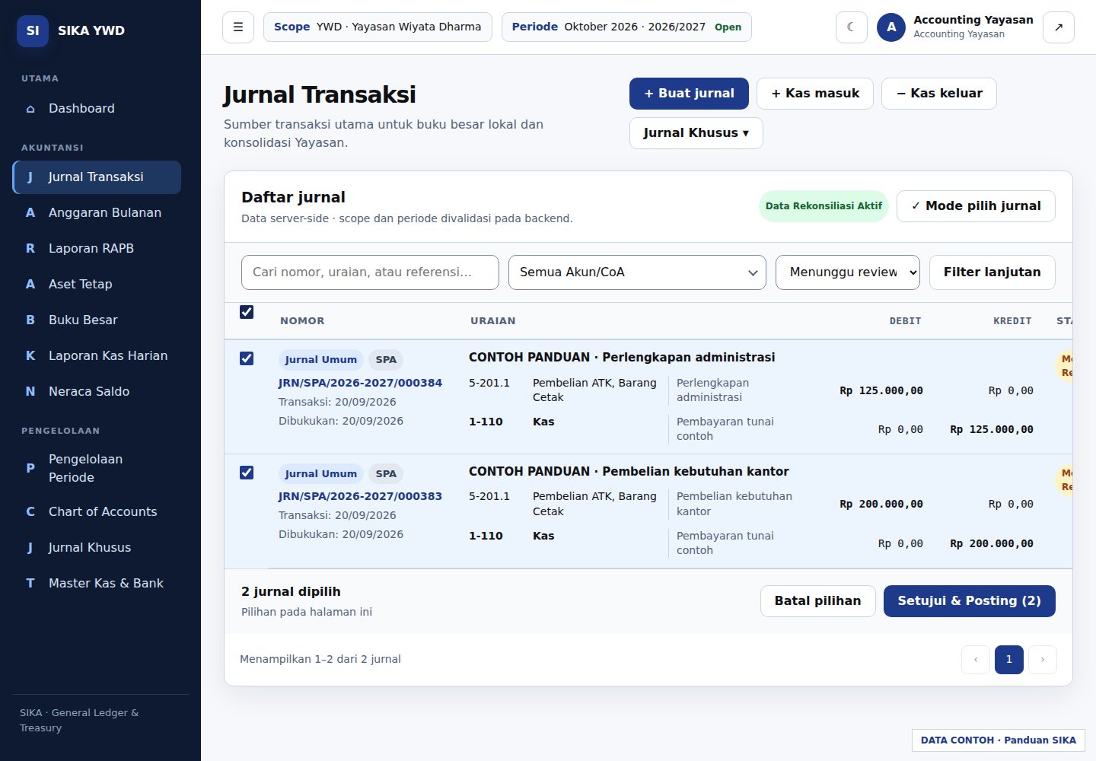Viewport: 1096px width, 761px height.
Task: Click the 'K' icon beside Laporan Kas Harian
Action: 30,355
